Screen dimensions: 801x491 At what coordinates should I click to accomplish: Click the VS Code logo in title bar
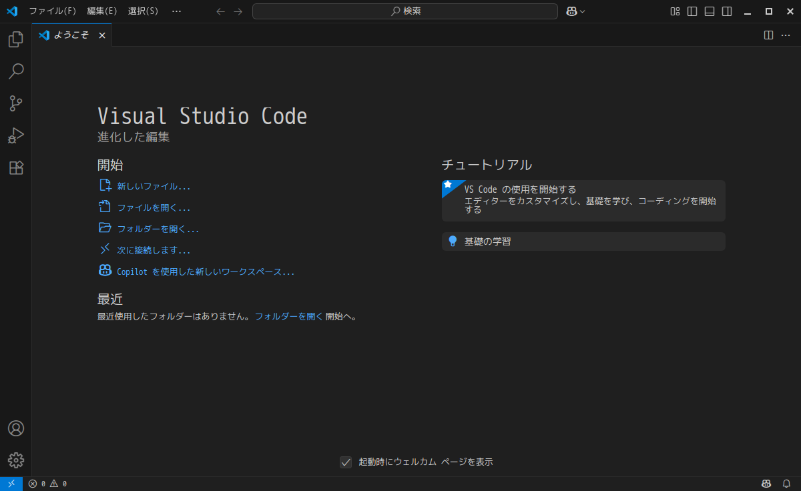pyautogui.click(x=11, y=11)
